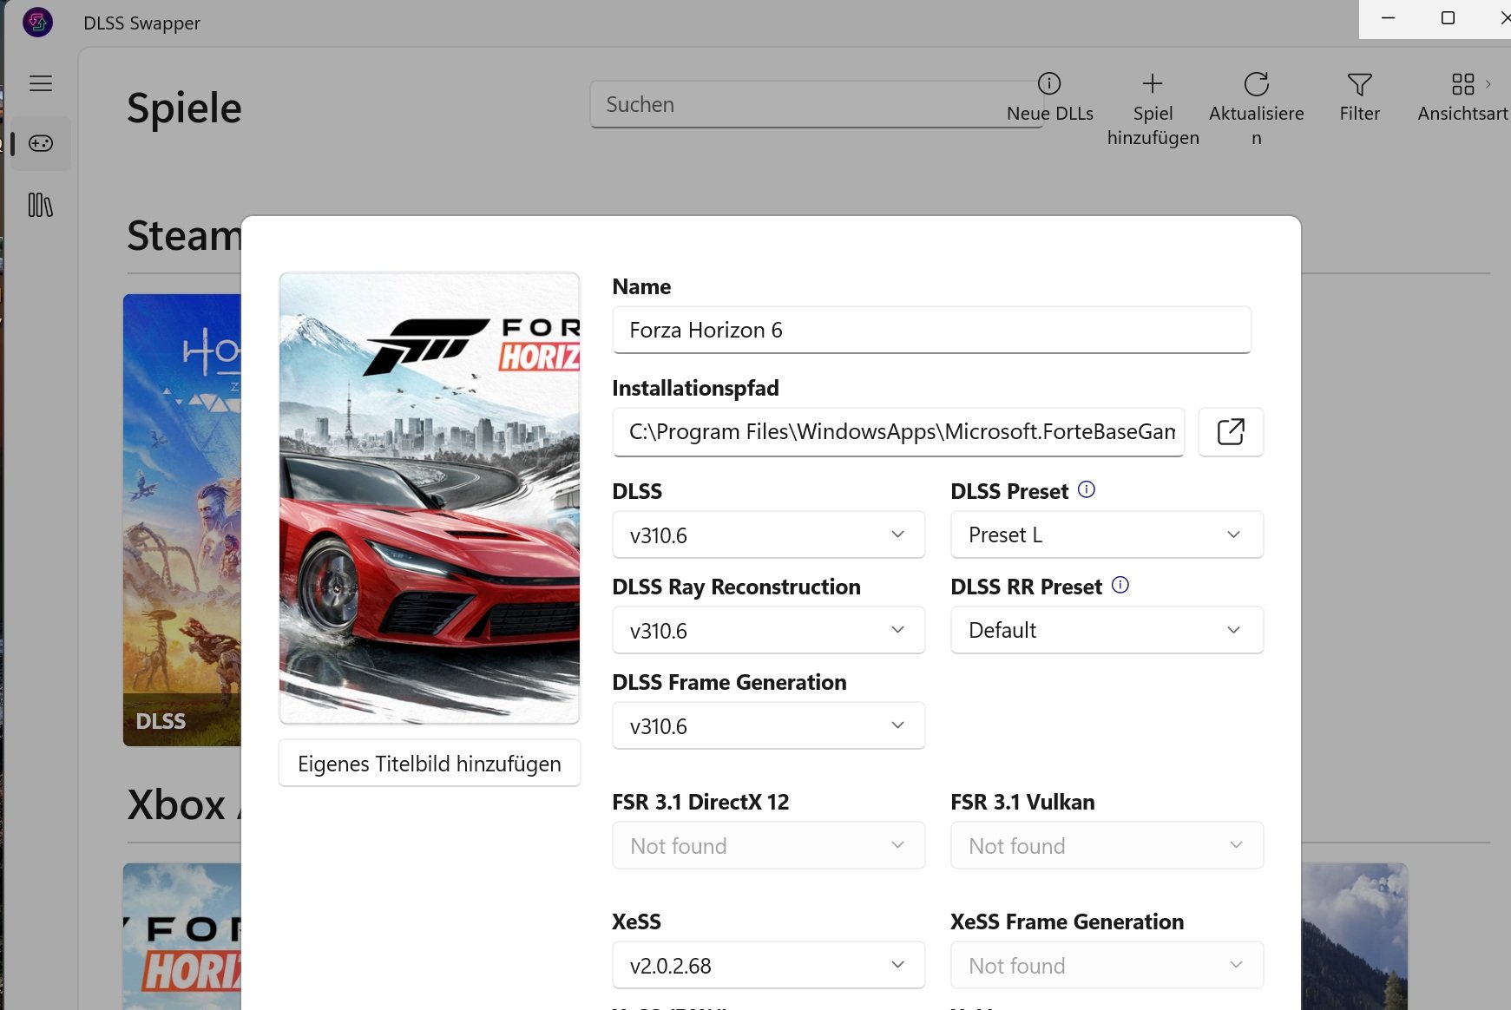Image resolution: width=1511 pixels, height=1010 pixels.
Task: Open FSR 3.1 Vulkan dropdown
Action: [x=1107, y=845]
